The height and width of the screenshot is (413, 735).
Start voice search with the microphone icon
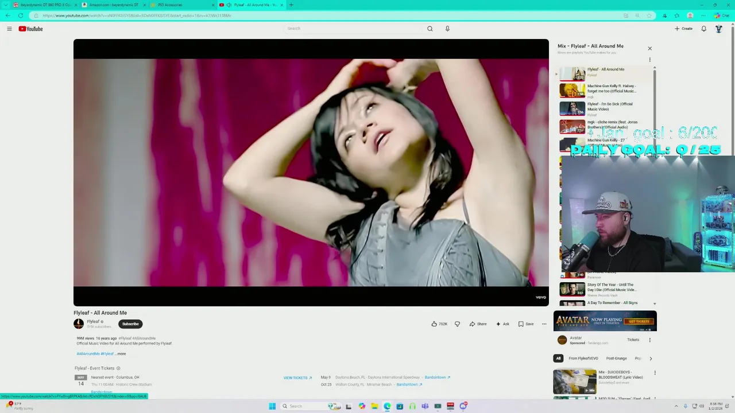pos(447,29)
